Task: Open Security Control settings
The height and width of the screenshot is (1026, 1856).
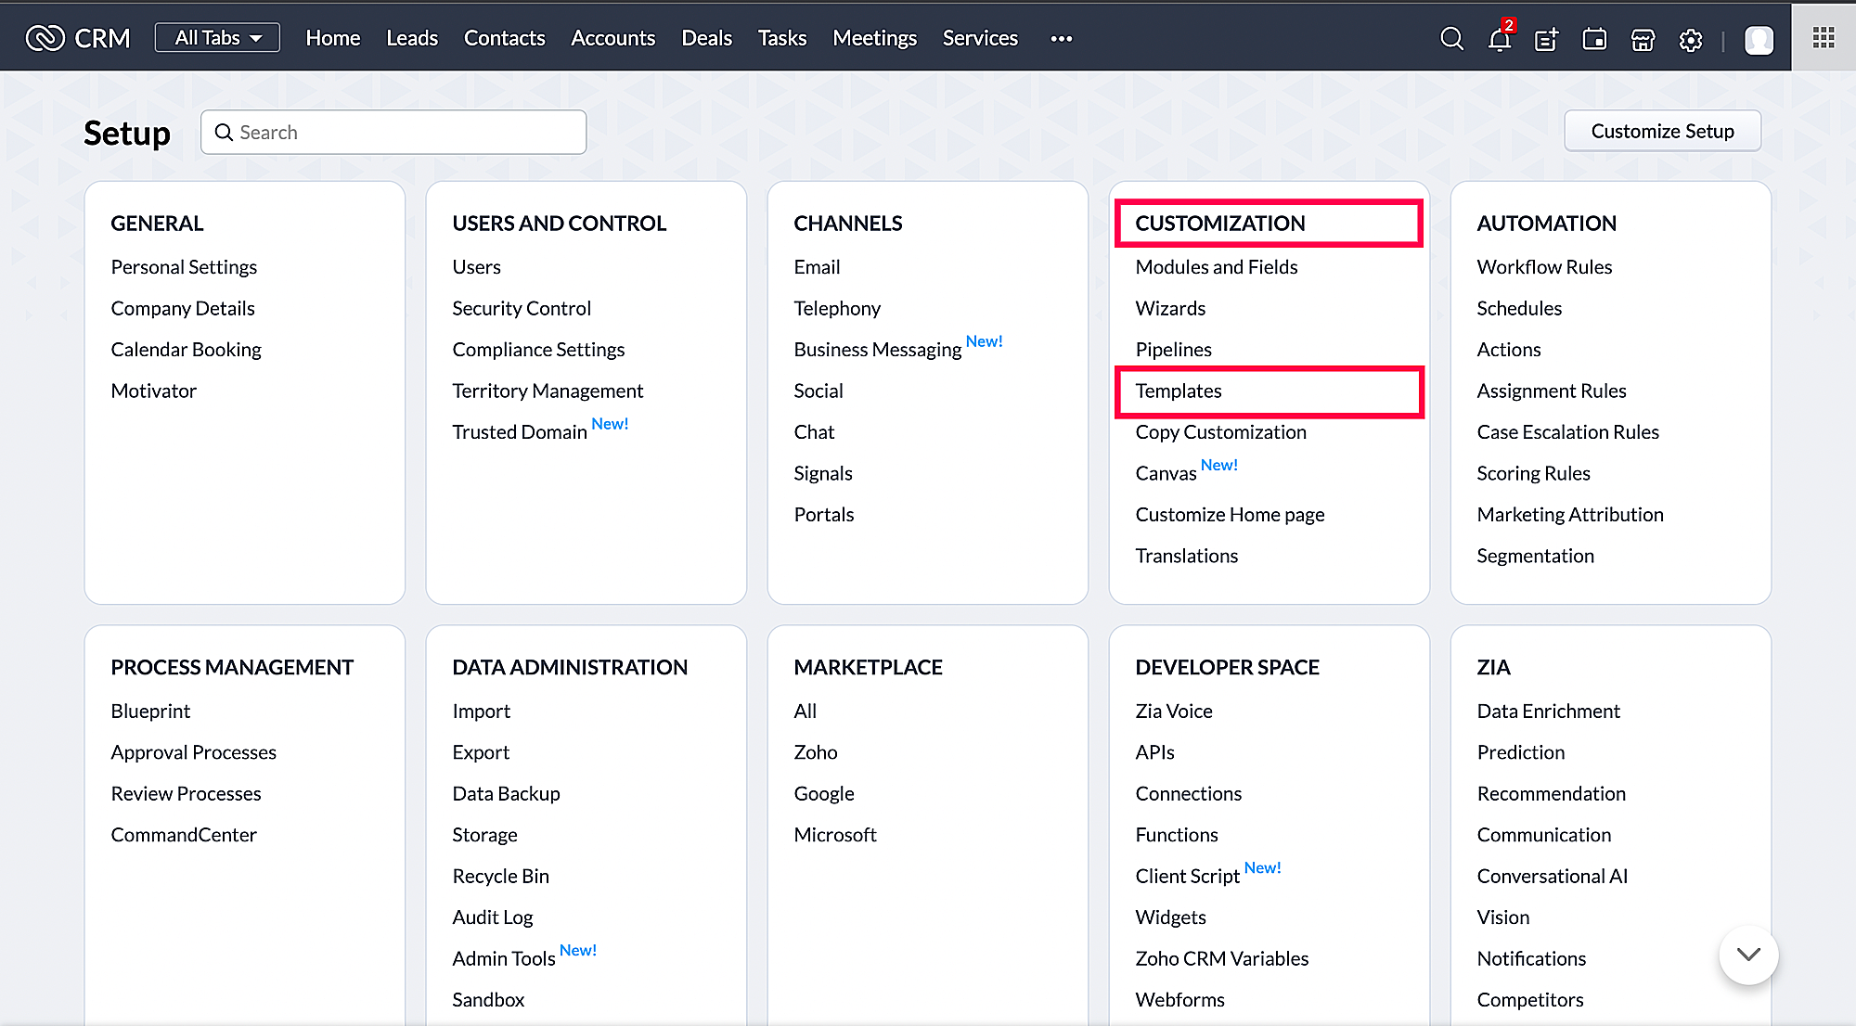Action: click(x=522, y=308)
